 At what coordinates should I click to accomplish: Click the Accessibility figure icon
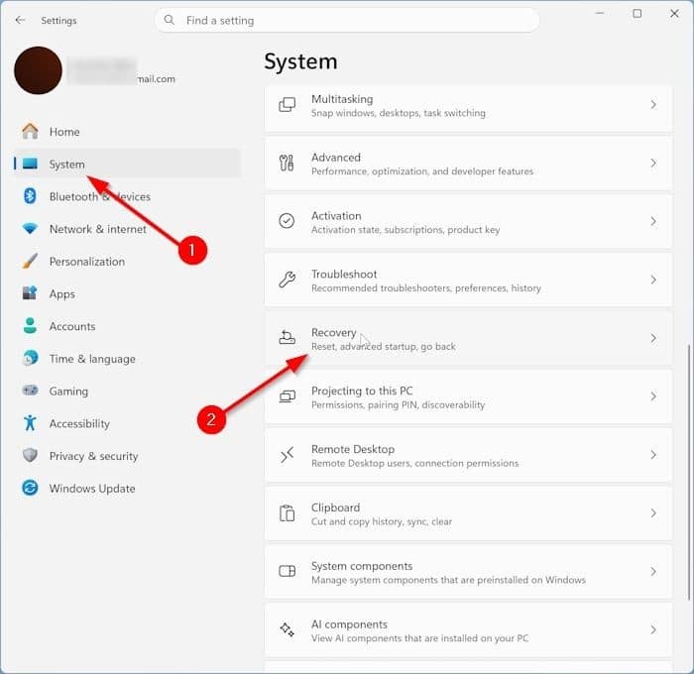(30, 422)
